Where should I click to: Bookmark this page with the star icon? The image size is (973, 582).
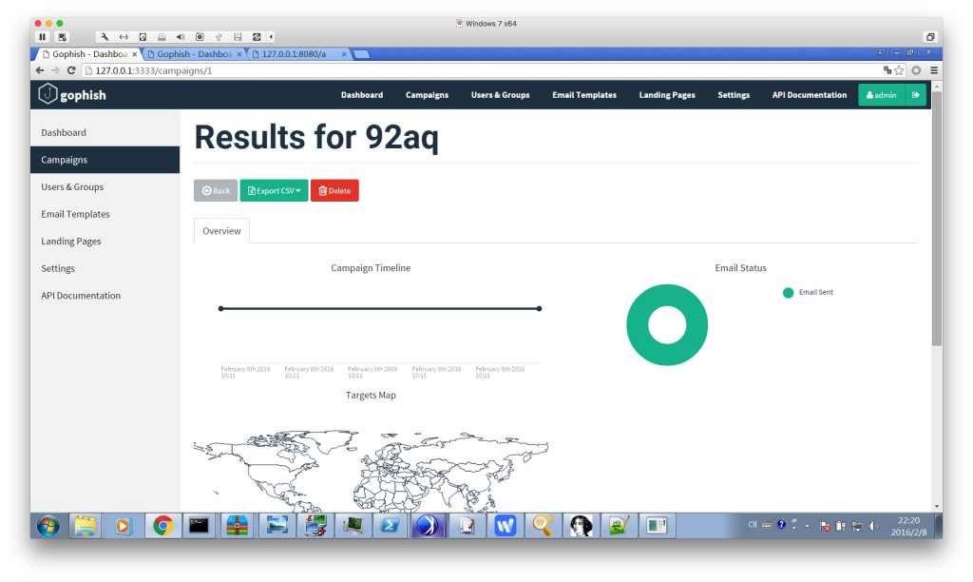899,70
